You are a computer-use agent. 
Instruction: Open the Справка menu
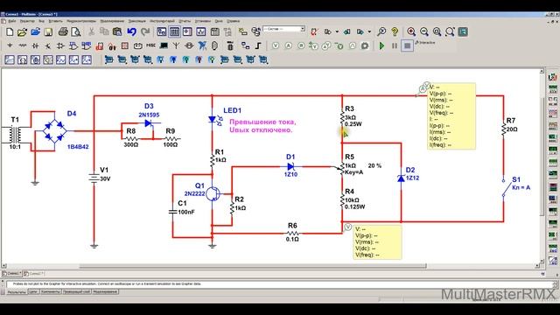[234, 21]
